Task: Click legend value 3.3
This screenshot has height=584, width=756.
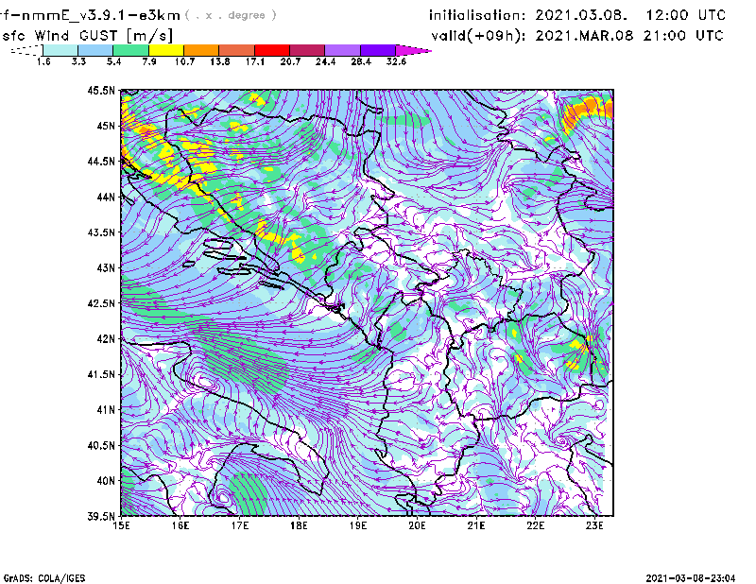Action: 78,61
